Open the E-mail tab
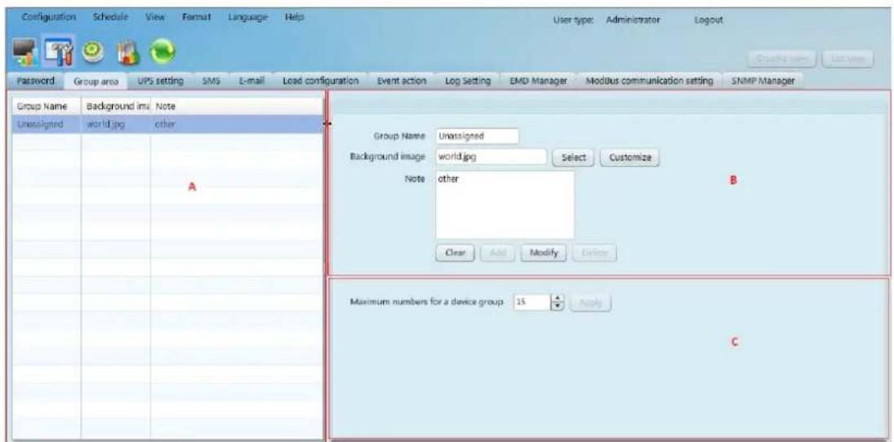The image size is (894, 442). 251,82
